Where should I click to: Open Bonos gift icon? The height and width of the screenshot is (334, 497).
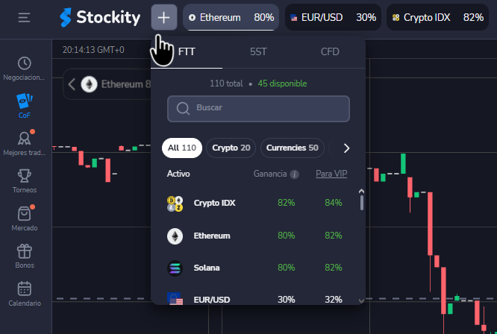pyautogui.click(x=25, y=256)
